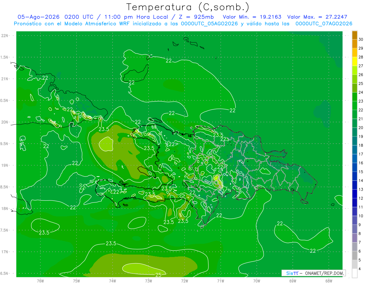Click the "22N" latitude axis label

click(5, 35)
